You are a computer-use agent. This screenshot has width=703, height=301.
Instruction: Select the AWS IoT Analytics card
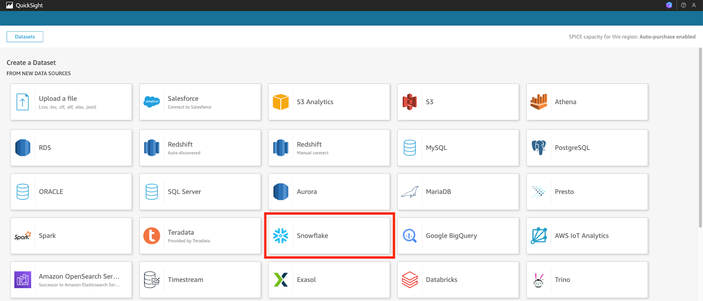587,236
